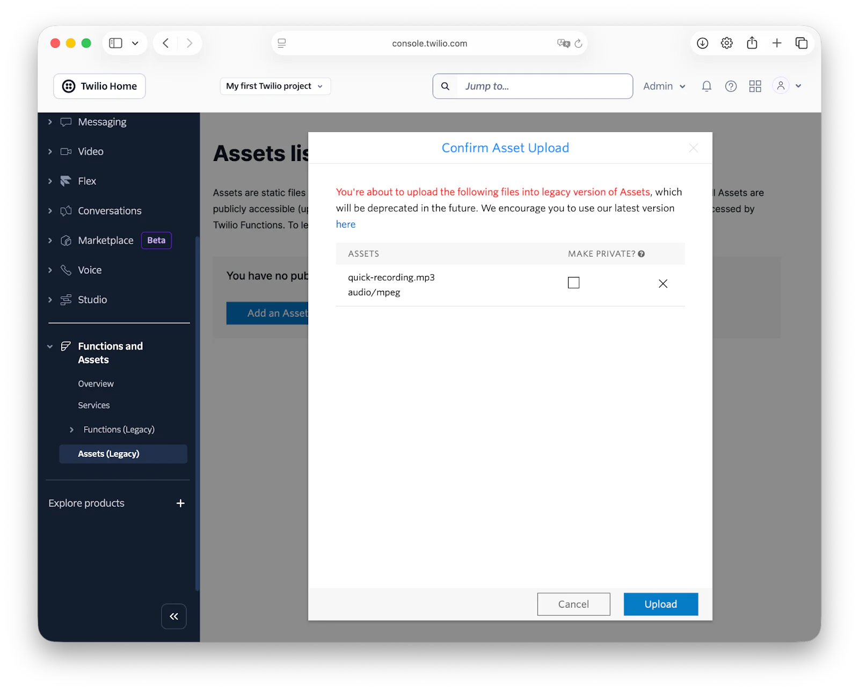Remove quick-recording.mp3 from the upload list

(x=663, y=283)
